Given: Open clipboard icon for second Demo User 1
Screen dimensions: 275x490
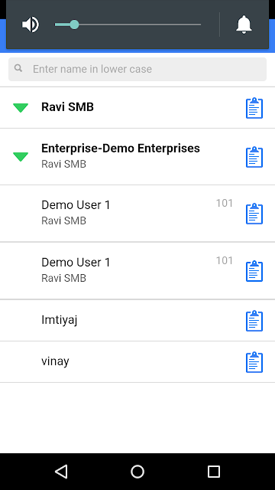Looking at the screenshot, I should click(x=254, y=271).
